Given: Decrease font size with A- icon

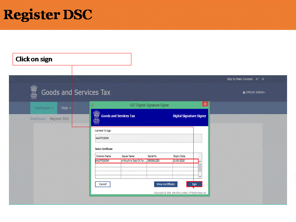Looking at the screenshot, I should tap(263, 79).
